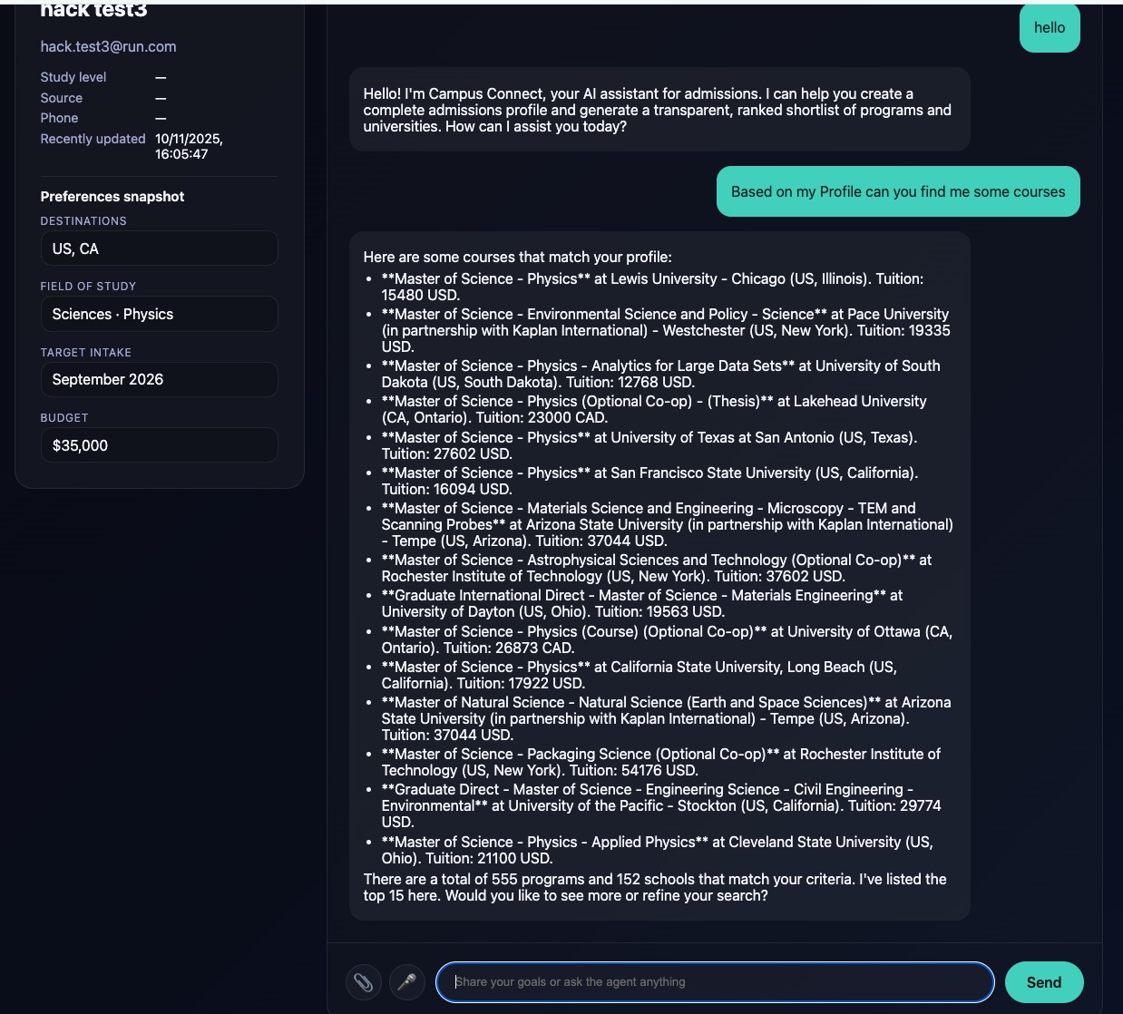Select the Target Intake field 'September 2026'
Image resolution: width=1123 pixels, height=1014 pixels.
pos(159,379)
